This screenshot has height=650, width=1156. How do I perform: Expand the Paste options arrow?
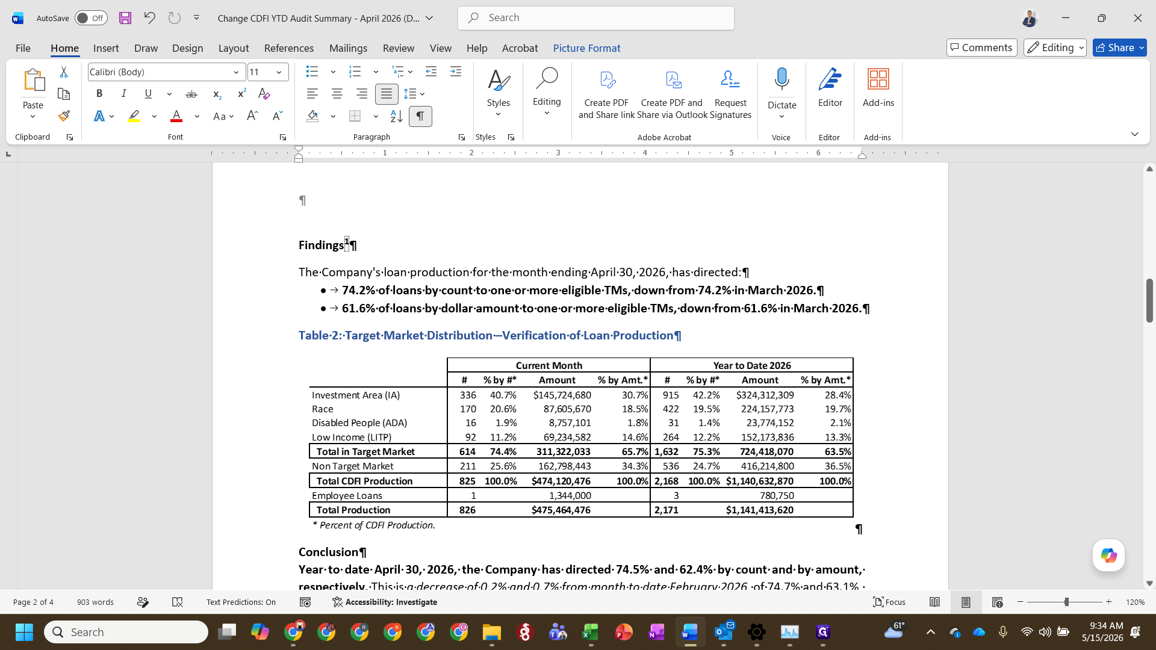pos(33,117)
